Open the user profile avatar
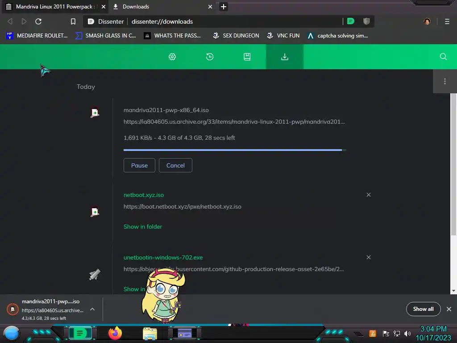 click(x=427, y=21)
